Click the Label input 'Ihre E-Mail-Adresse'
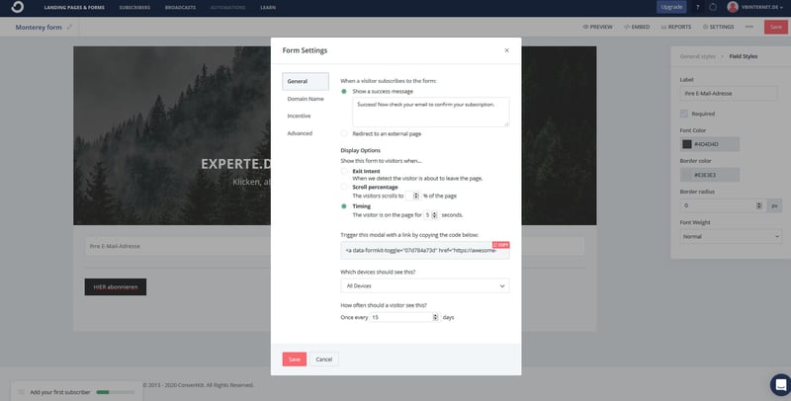 729,93
